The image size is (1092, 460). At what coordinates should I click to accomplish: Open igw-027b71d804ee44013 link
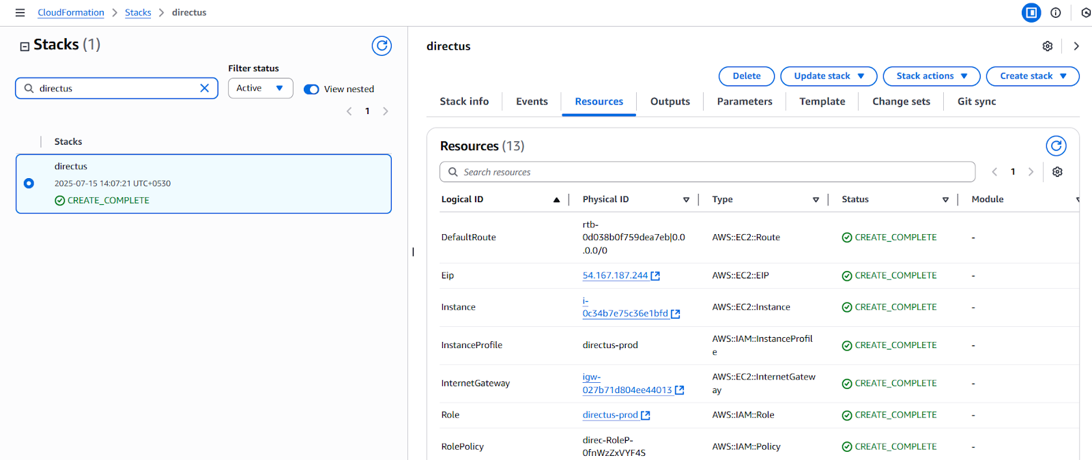pos(627,384)
